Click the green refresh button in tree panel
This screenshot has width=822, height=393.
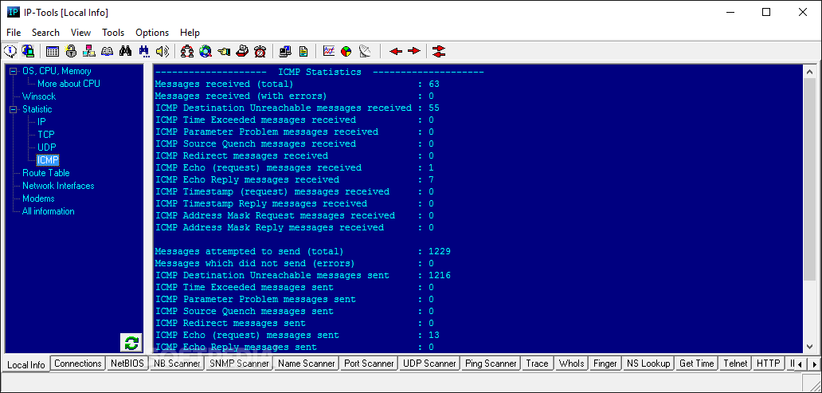pos(131,343)
